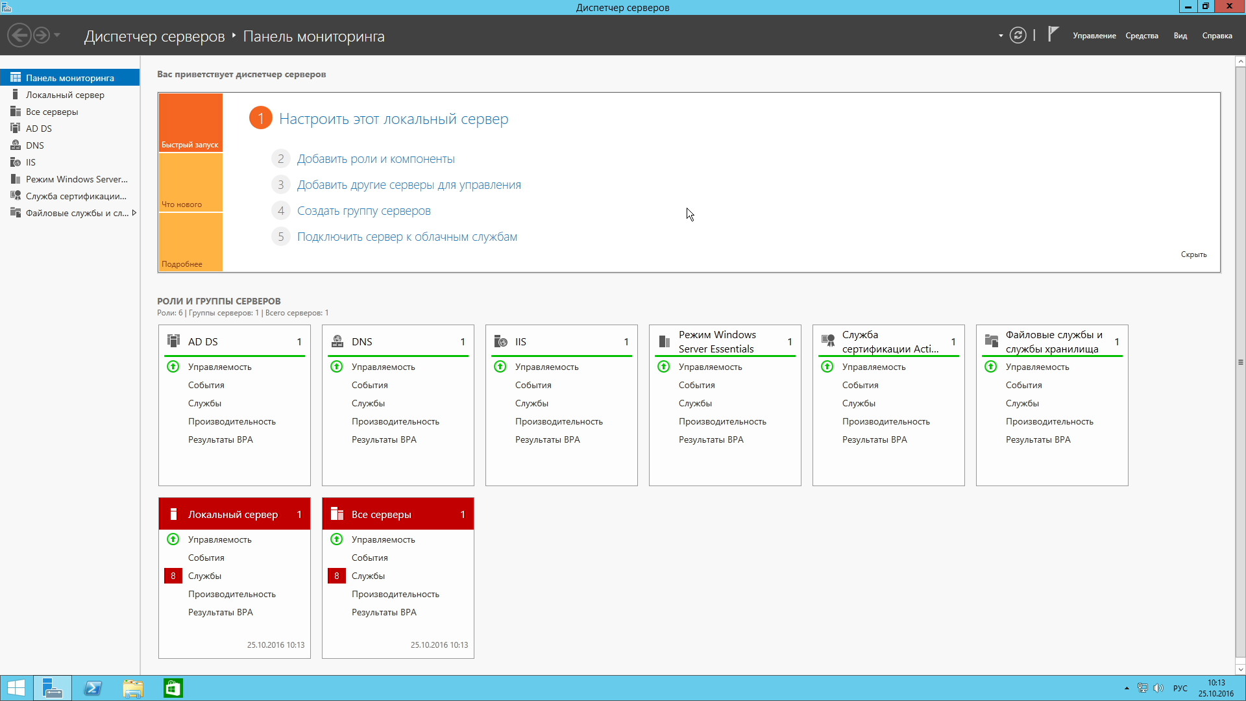Screen dimensions: 1246x701
Task: Click the refresh icon in header
Action: pyautogui.click(x=1018, y=36)
